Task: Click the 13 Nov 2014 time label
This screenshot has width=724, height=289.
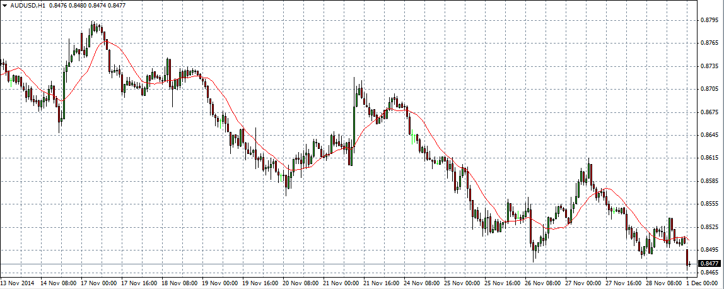Action: (x=18, y=284)
